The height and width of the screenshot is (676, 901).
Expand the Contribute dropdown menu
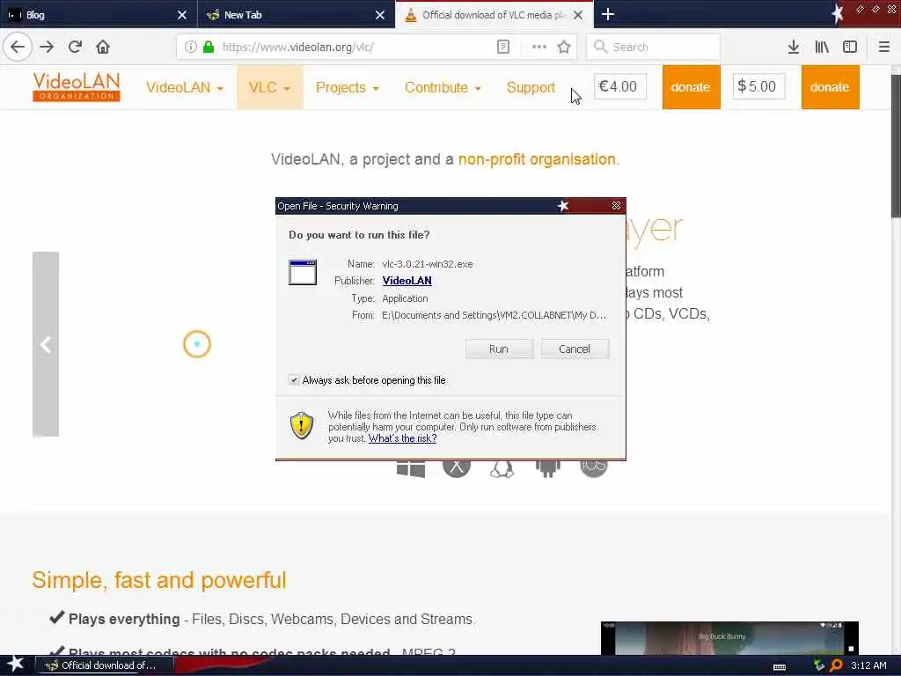[443, 87]
